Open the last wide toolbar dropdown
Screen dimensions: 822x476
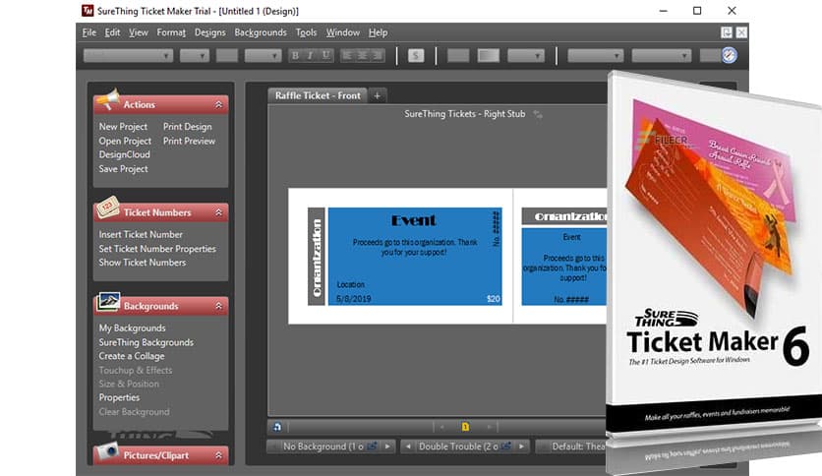click(661, 56)
